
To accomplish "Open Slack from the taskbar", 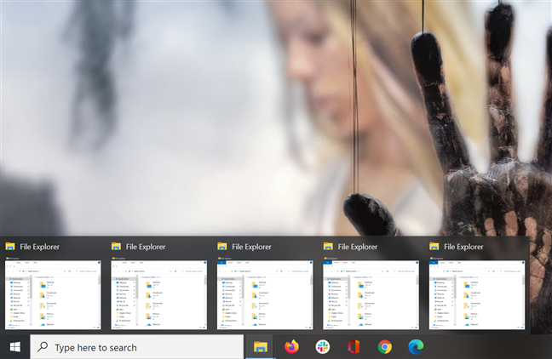I will pos(323,347).
